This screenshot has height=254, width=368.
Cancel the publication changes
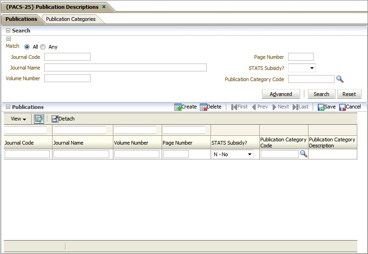(x=350, y=107)
